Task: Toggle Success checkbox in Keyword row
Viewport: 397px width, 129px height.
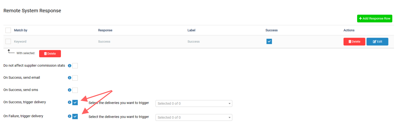Action: pyautogui.click(x=269, y=41)
